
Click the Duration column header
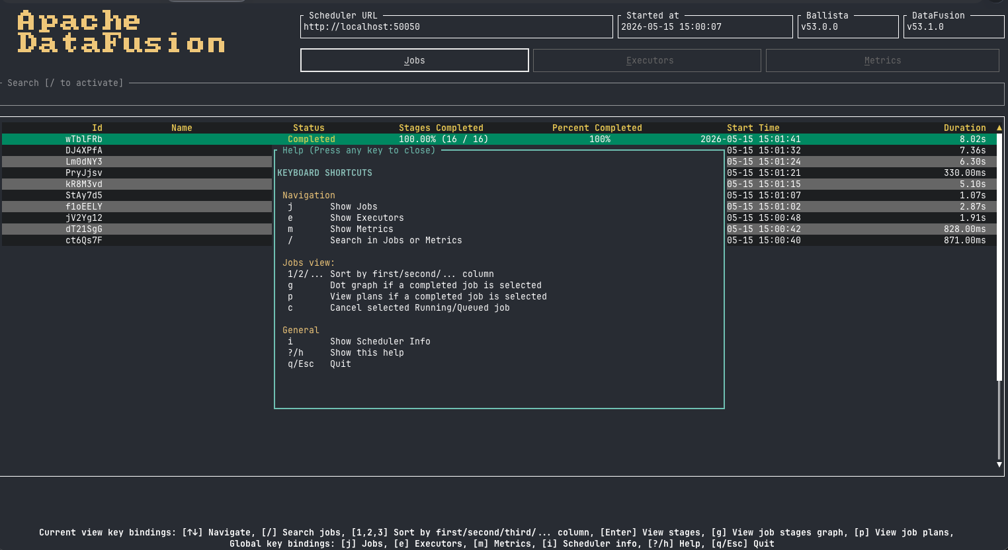click(965, 128)
